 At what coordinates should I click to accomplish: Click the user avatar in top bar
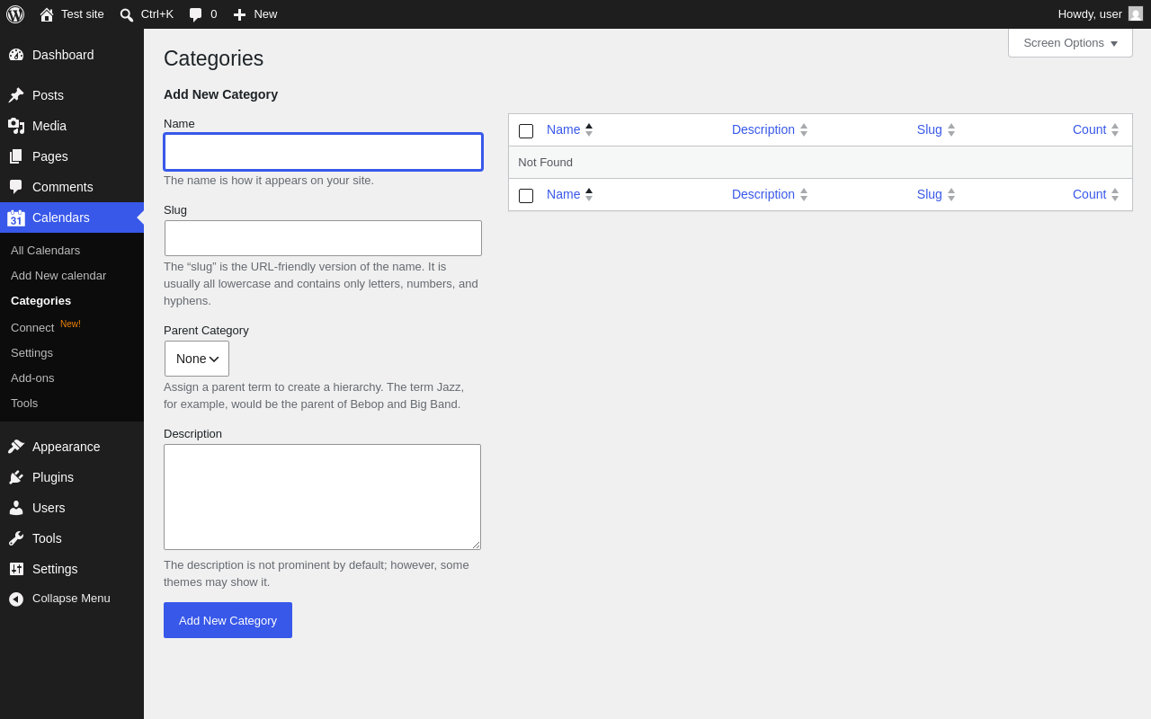pos(1136,13)
